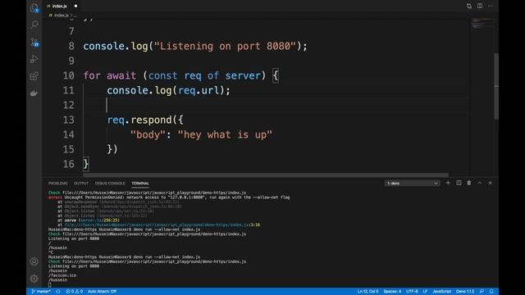Change the file encoding UTF-8

(412, 292)
